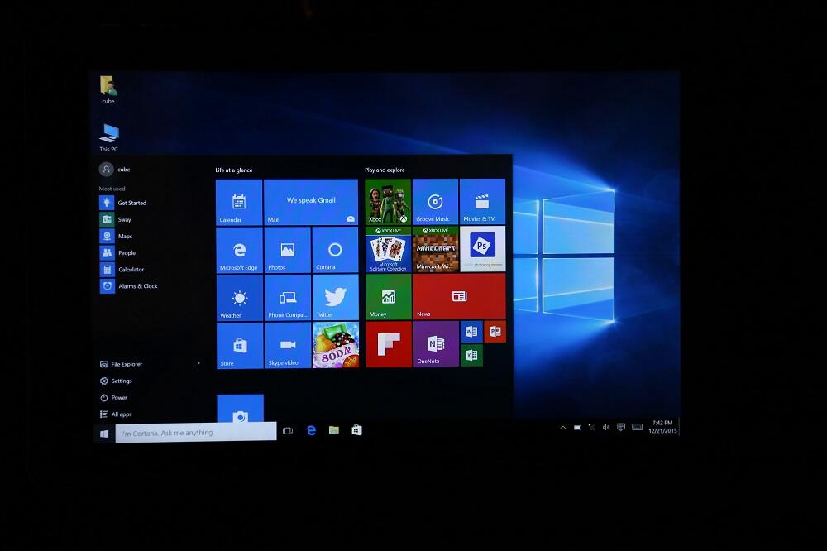Screen dimensions: 827x551
Task: Open the PowerPoint tile
Action: pyautogui.click(x=495, y=332)
